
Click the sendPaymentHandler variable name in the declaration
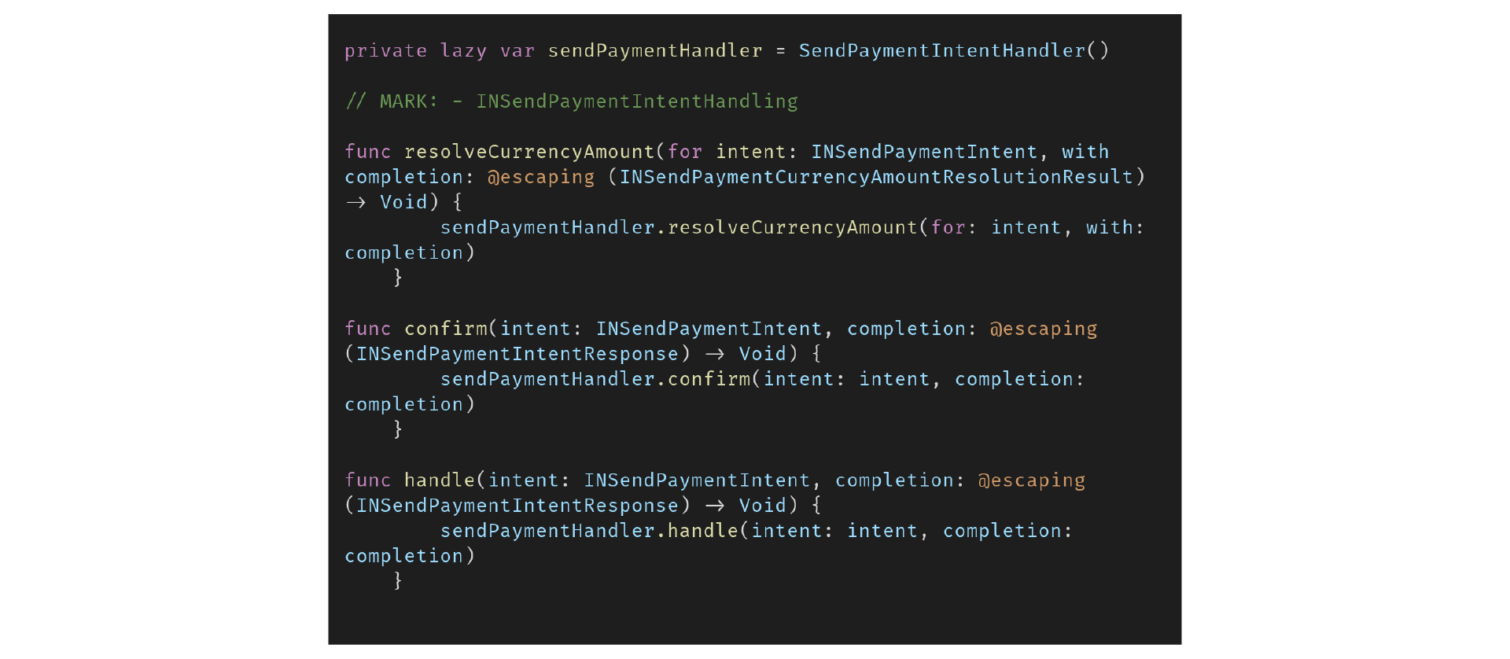(655, 51)
